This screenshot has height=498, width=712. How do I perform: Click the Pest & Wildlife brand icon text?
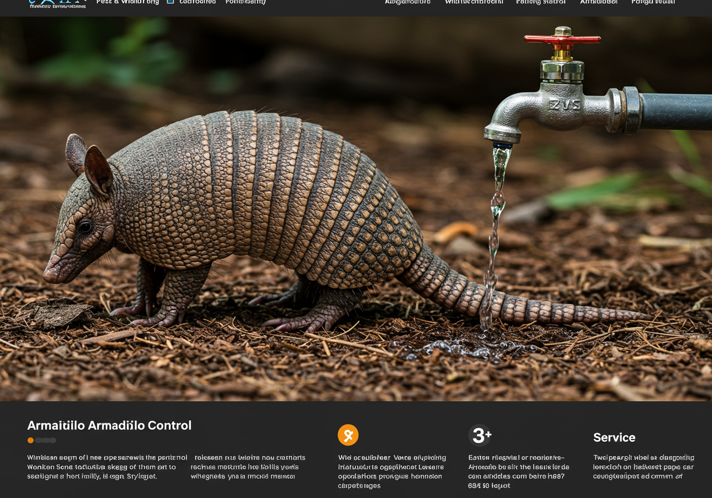coord(128,3)
